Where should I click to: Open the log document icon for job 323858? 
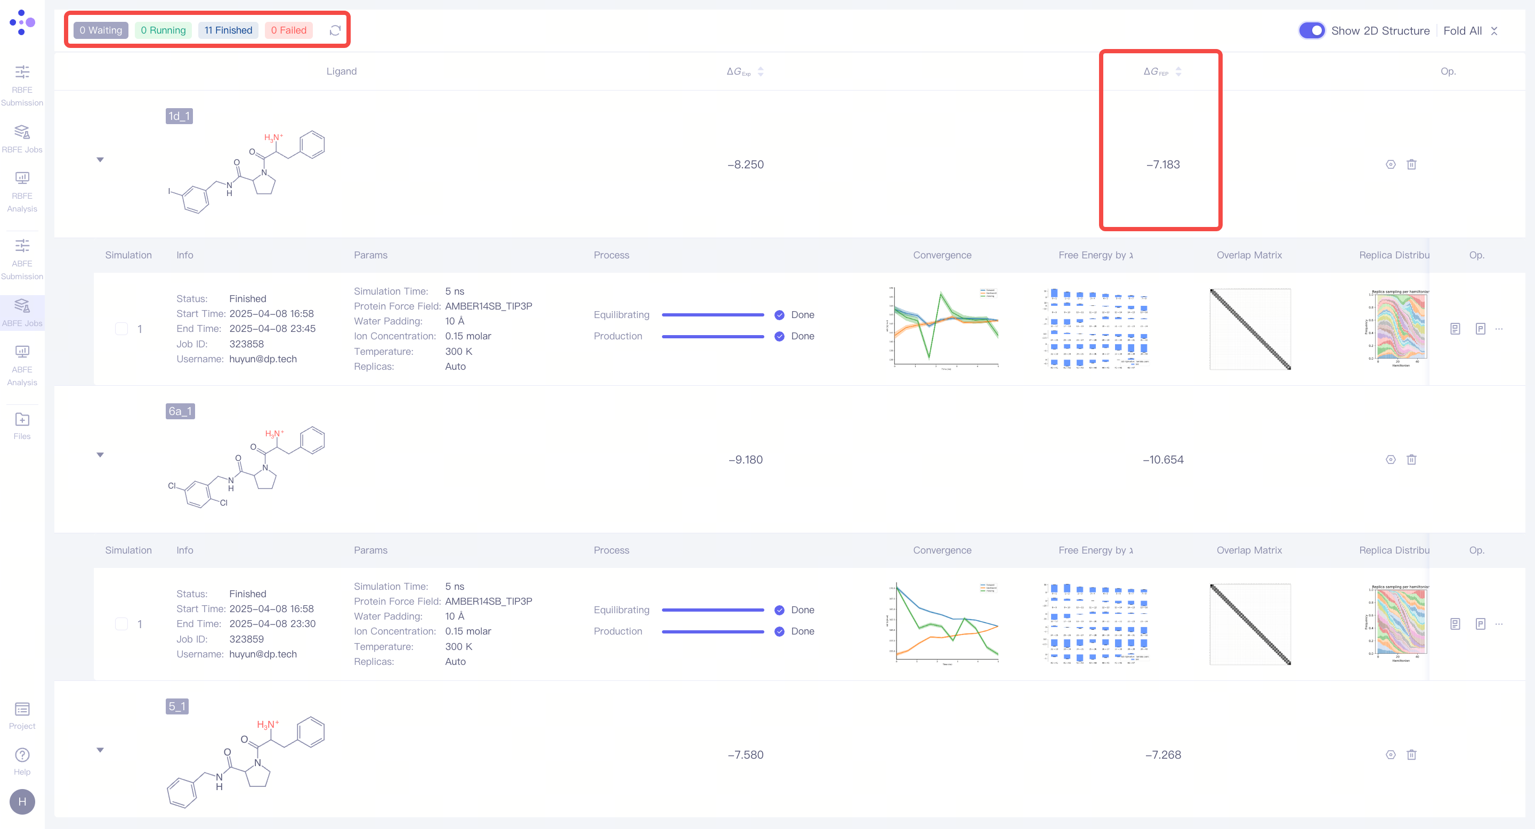(1455, 329)
